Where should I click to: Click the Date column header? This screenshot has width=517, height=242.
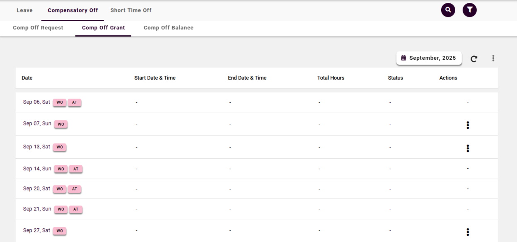(27, 78)
